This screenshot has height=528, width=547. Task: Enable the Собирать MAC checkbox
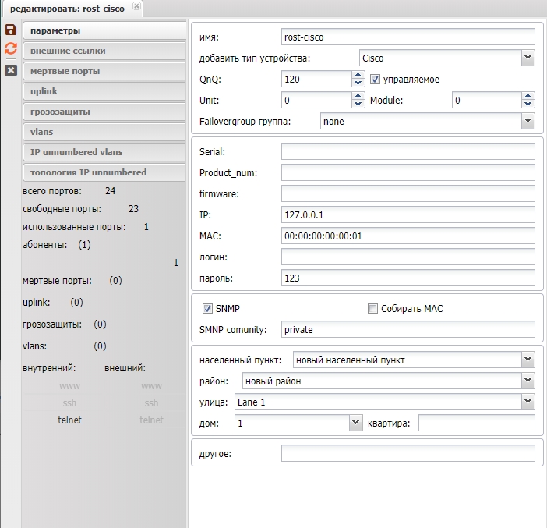click(372, 309)
